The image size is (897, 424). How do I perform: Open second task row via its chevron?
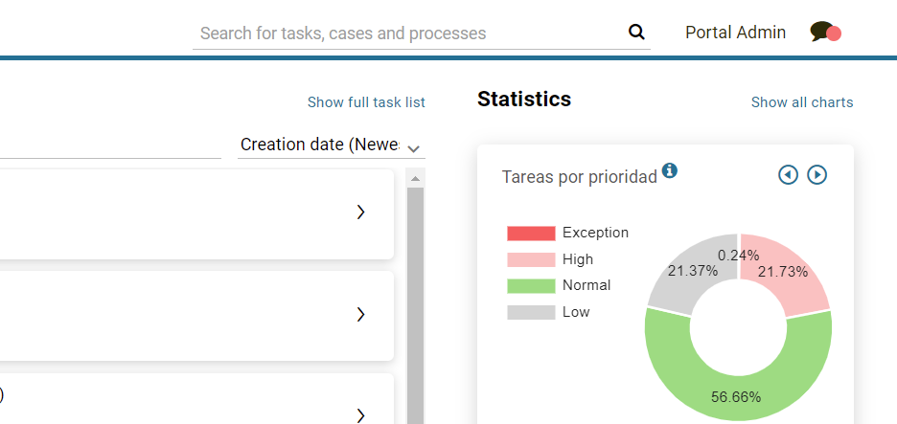click(361, 314)
